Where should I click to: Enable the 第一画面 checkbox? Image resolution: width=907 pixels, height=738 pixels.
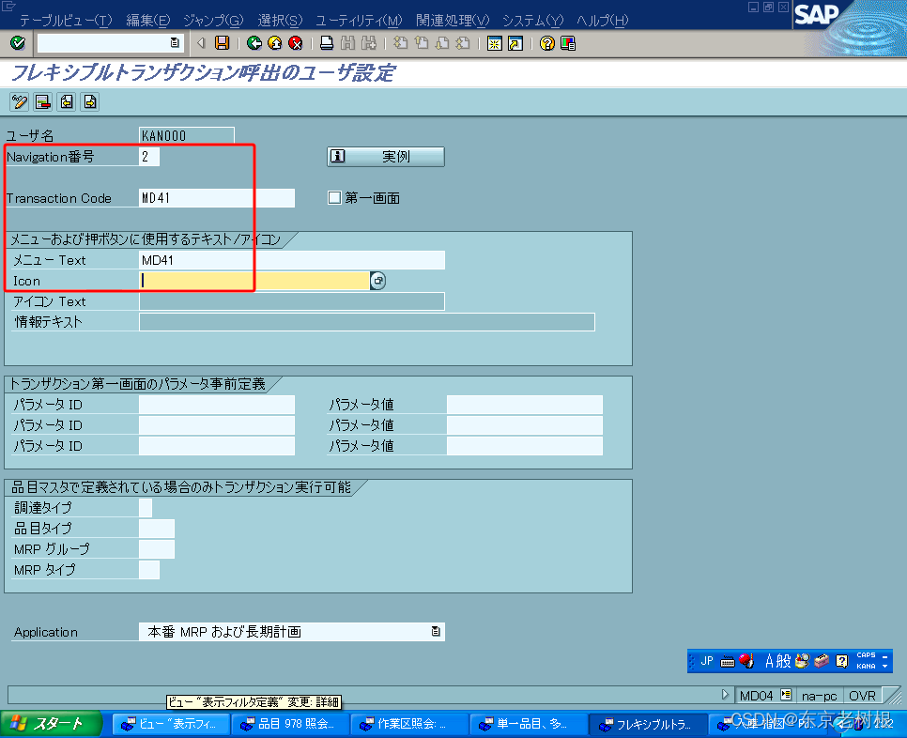click(334, 197)
